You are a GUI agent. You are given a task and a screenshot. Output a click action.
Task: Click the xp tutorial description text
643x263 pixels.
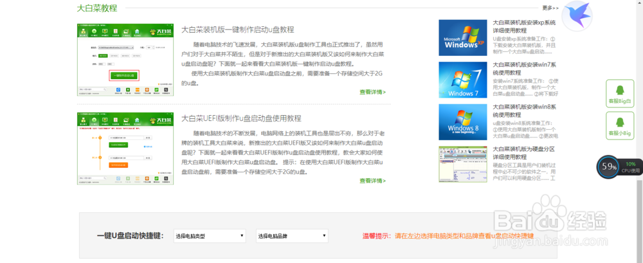pos(525,46)
